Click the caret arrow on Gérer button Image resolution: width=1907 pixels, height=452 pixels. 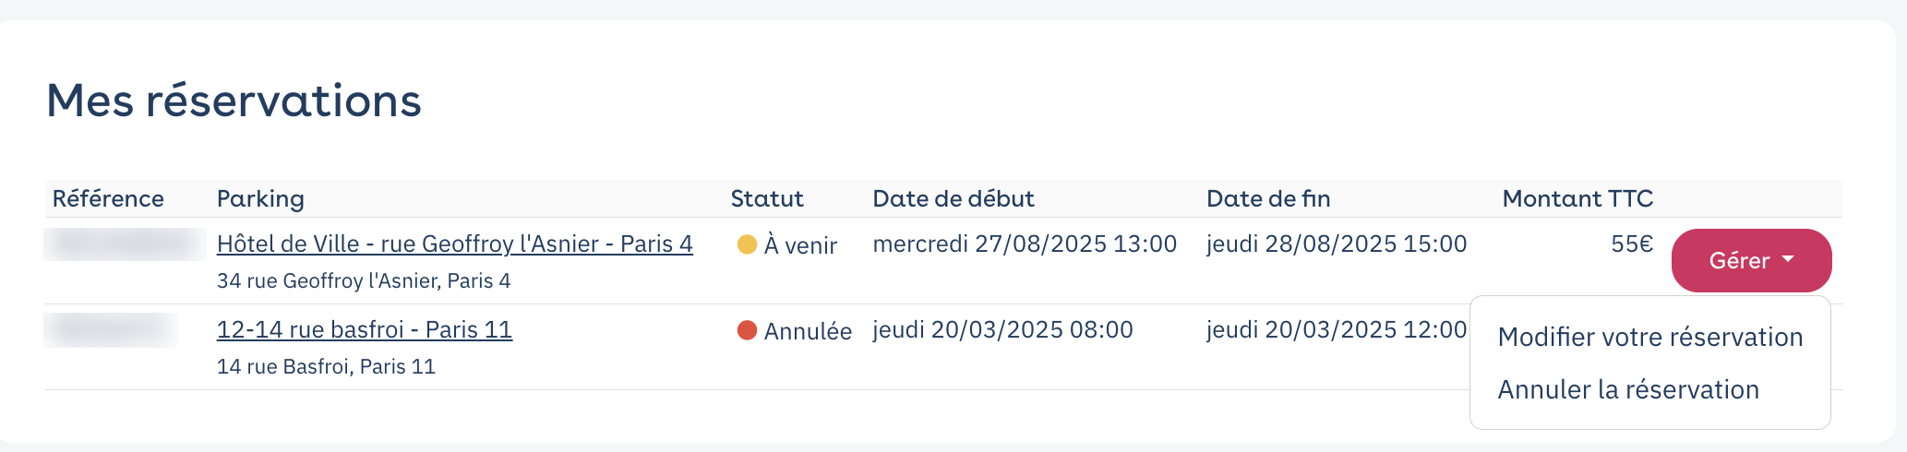tap(1788, 260)
